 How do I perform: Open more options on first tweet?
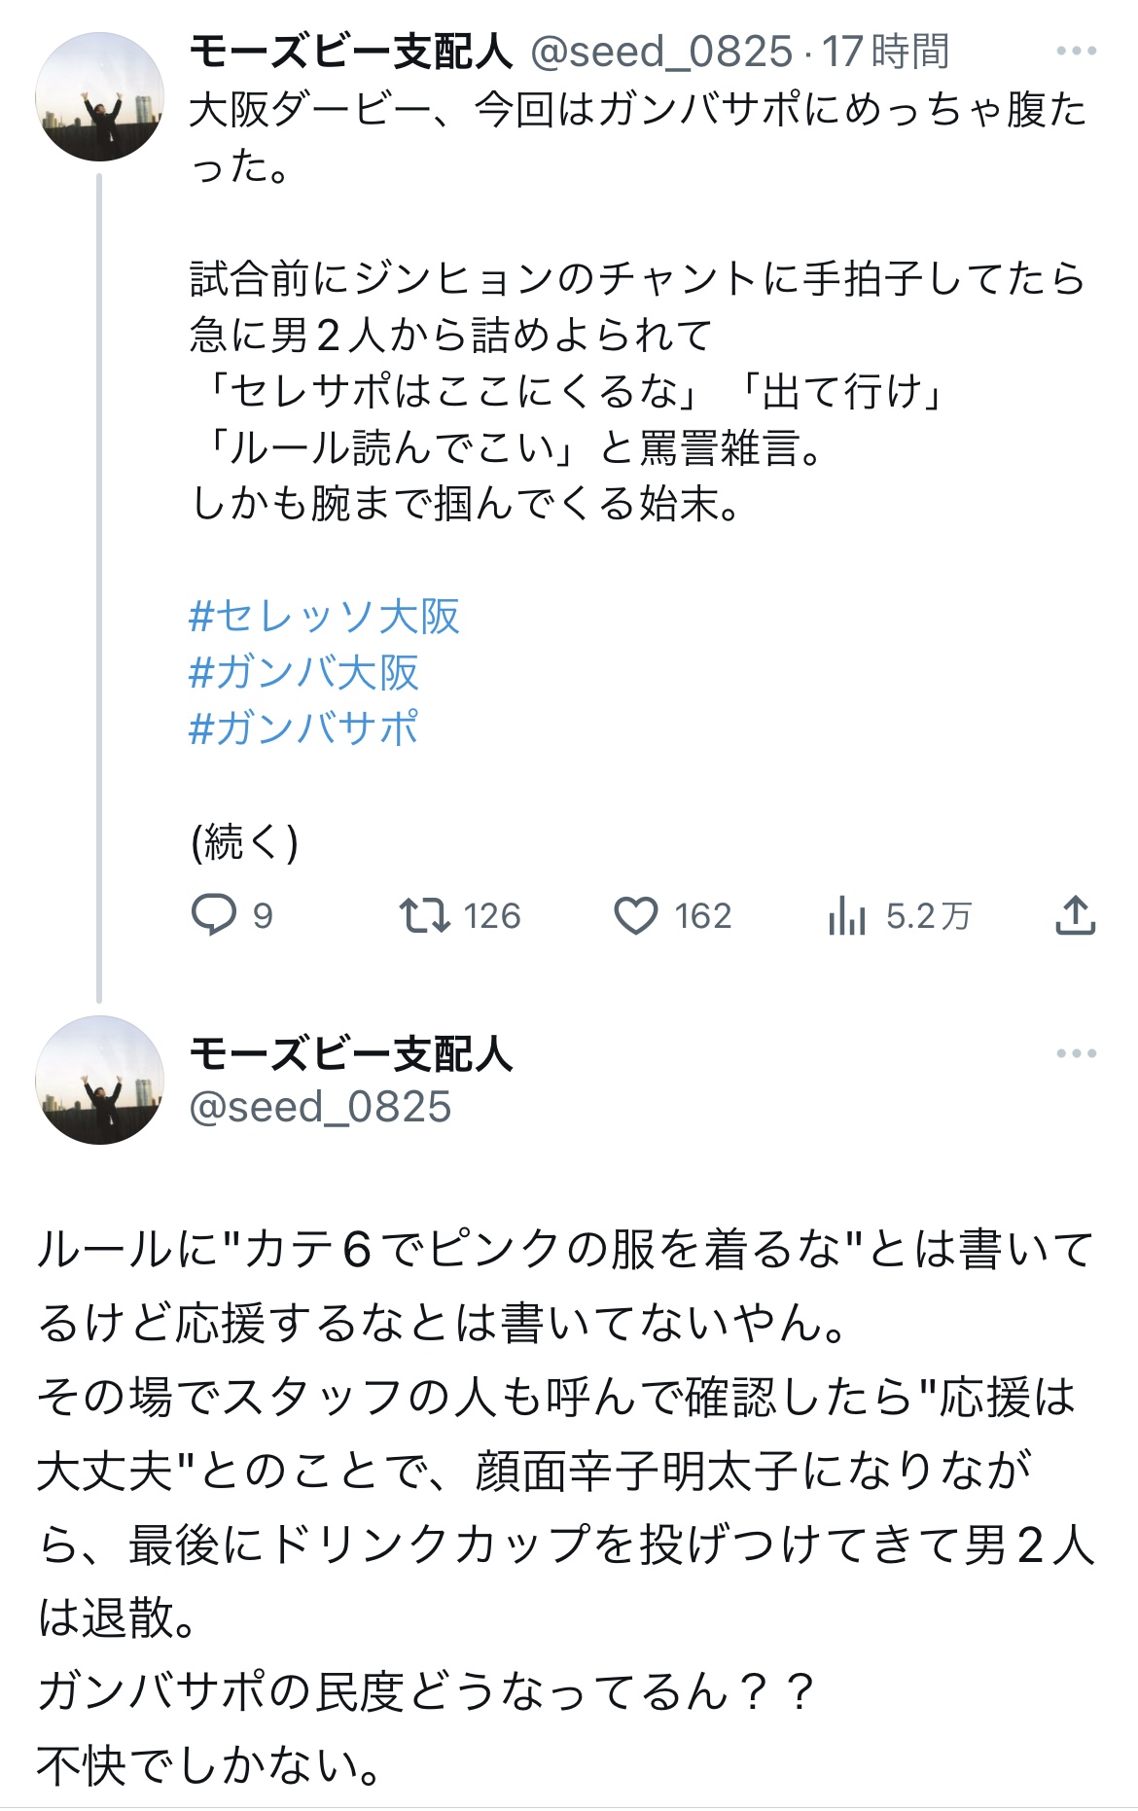1076,52
